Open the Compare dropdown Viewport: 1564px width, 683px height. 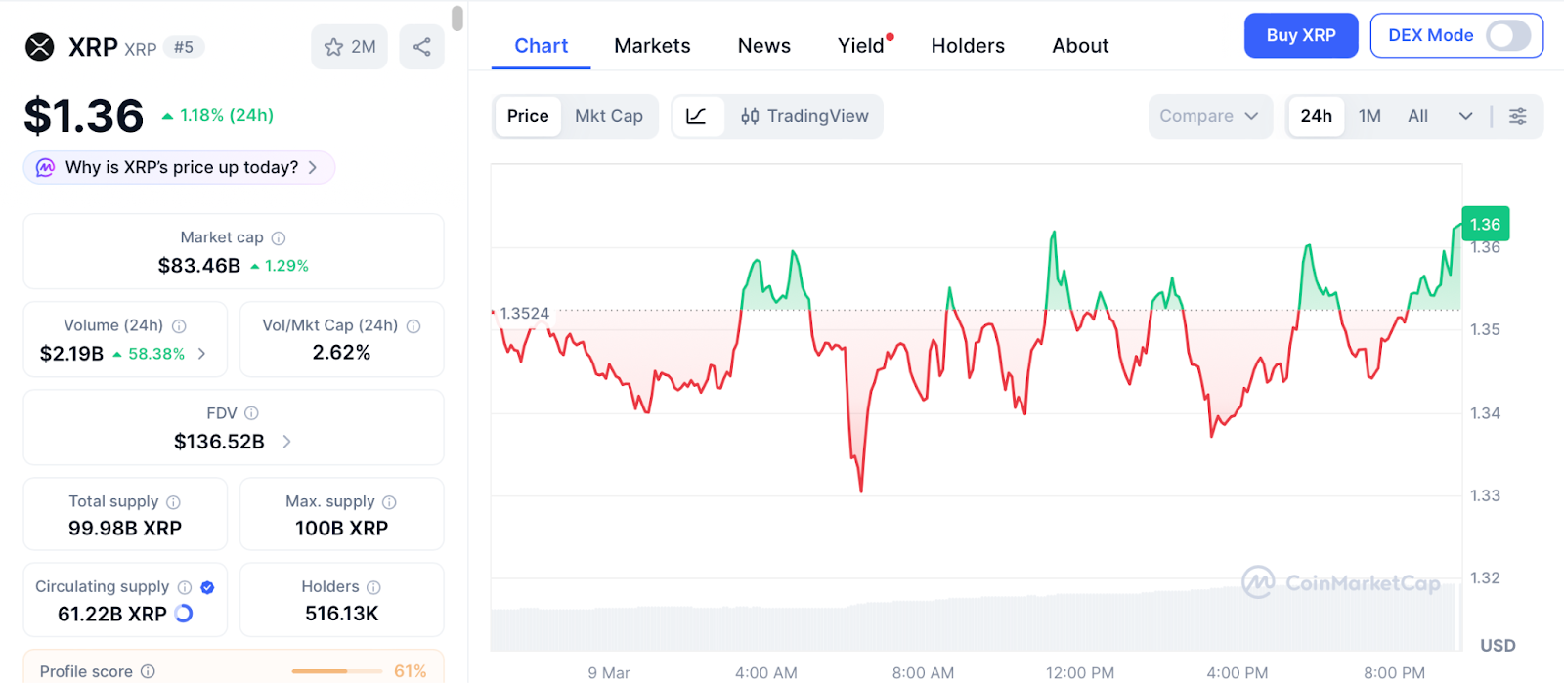click(x=1209, y=116)
